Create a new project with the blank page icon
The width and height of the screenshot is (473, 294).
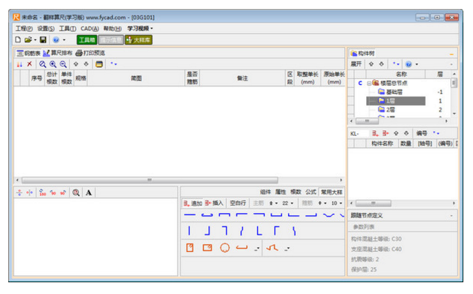pyautogui.click(x=18, y=39)
